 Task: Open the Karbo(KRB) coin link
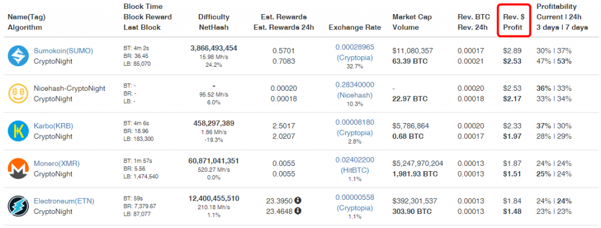pos(53,126)
